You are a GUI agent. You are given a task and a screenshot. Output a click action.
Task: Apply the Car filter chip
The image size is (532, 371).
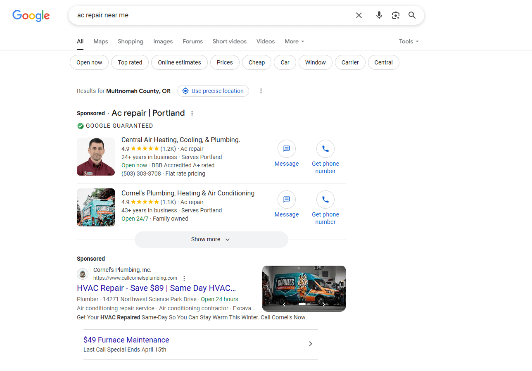pyautogui.click(x=285, y=62)
